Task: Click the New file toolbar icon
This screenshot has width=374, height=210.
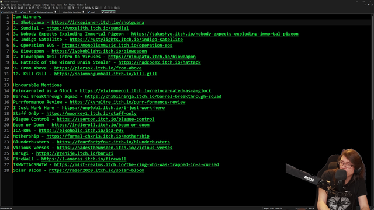Action: click(x=2, y=8)
